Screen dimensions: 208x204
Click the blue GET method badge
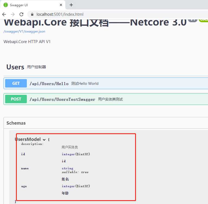point(16,83)
